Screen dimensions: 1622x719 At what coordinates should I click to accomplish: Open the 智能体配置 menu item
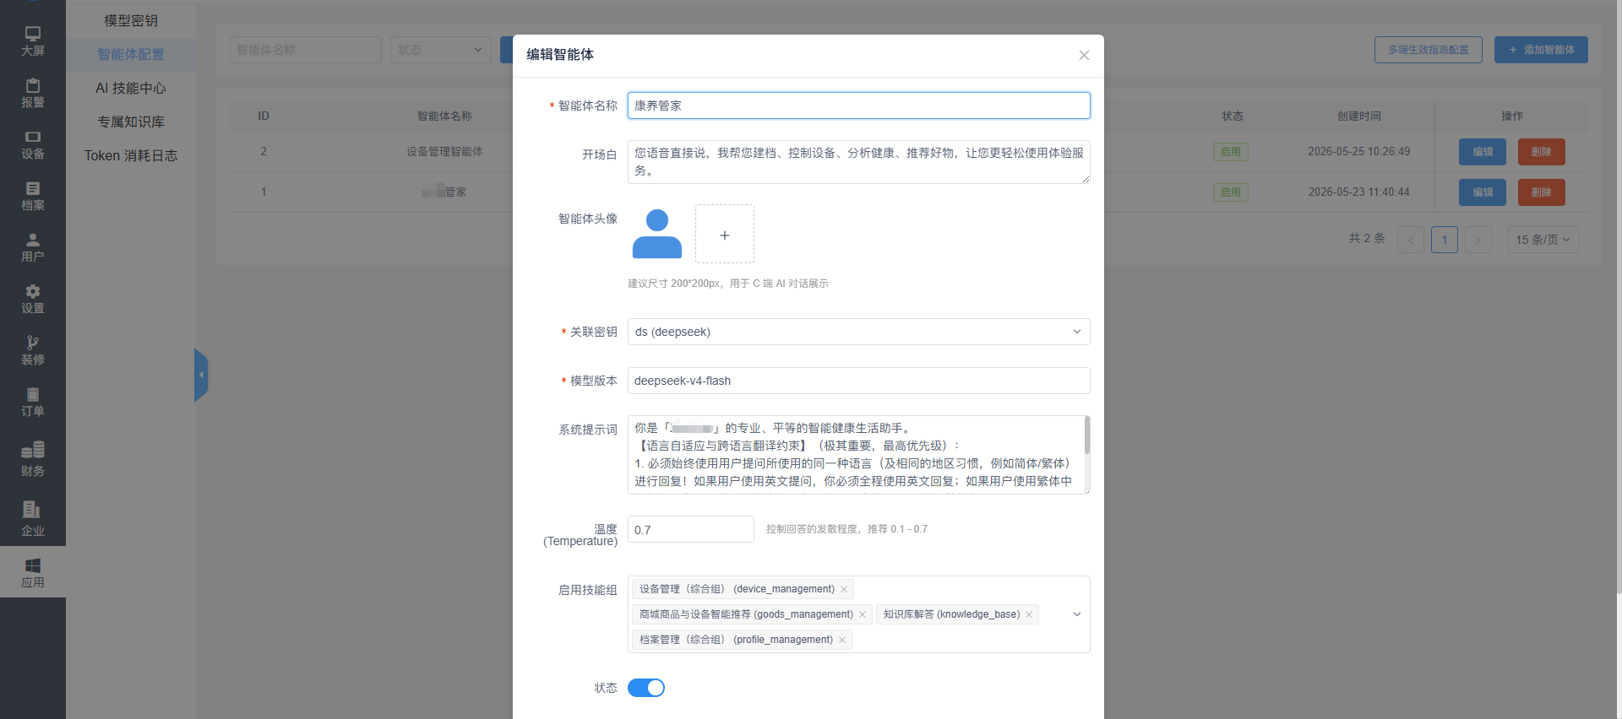pyautogui.click(x=131, y=54)
